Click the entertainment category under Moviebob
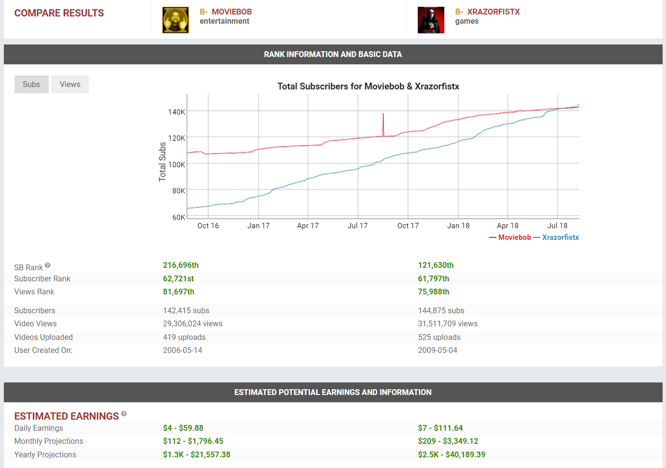 [x=225, y=21]
